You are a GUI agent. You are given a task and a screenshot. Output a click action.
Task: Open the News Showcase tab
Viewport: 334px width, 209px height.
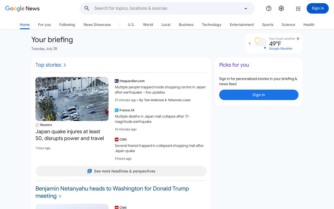pos(97,25)
